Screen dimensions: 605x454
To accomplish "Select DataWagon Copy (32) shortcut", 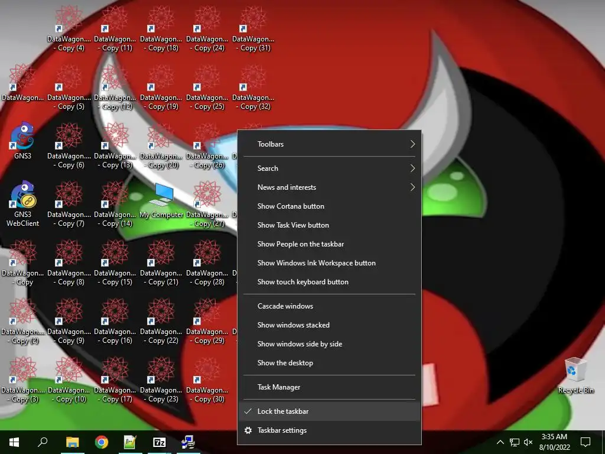I will point(253,87).
